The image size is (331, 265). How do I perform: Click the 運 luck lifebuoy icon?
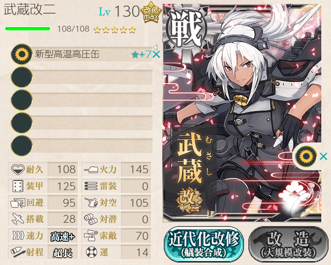[92, 252]
